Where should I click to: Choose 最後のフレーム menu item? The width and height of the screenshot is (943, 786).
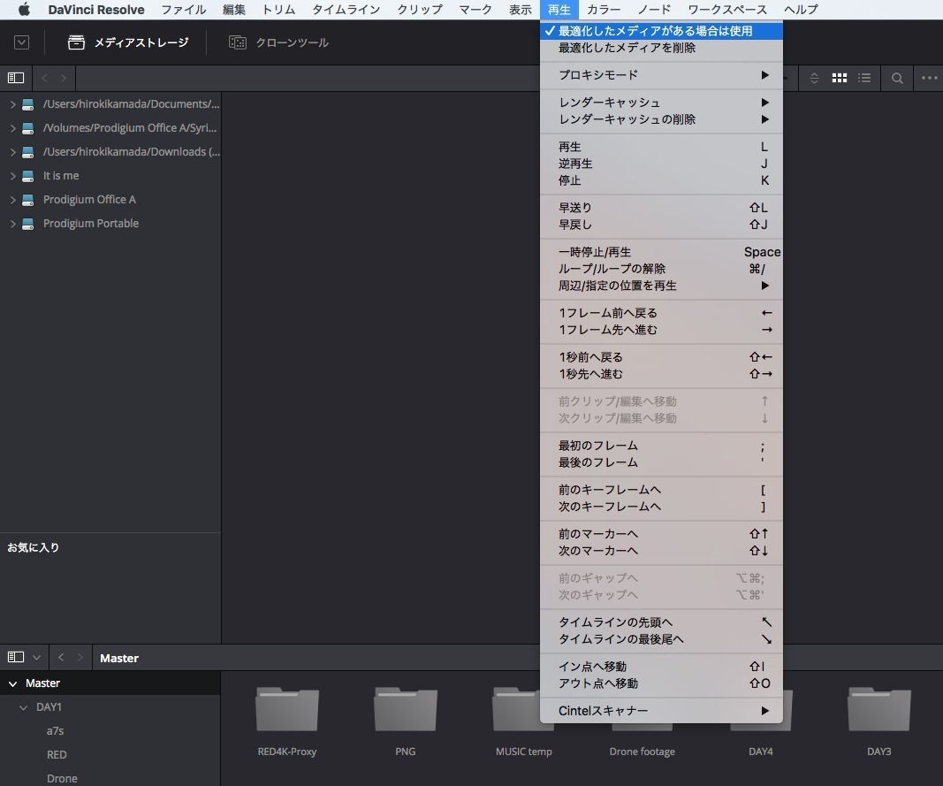(662, 462)
